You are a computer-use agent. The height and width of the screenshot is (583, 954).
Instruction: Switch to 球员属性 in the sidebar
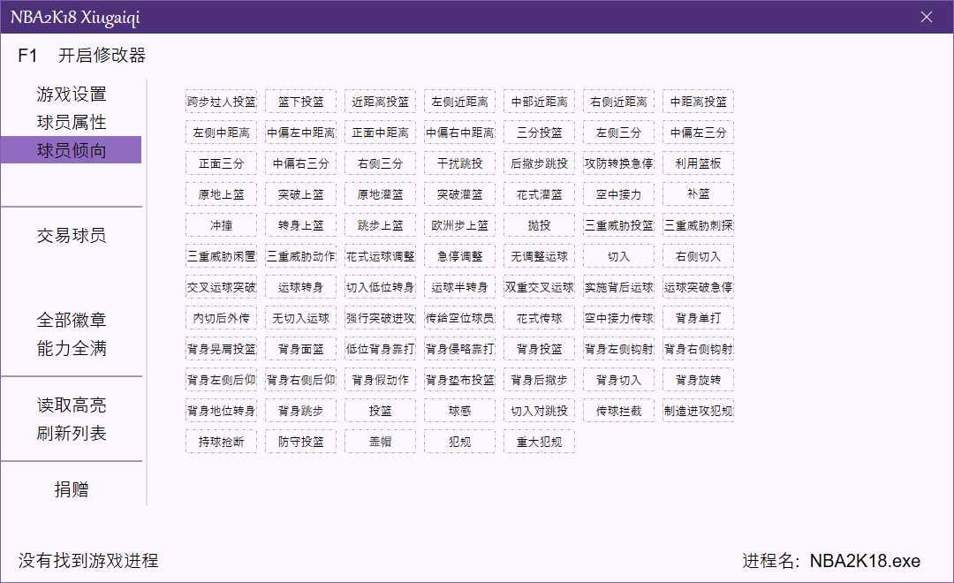(72, 123)
